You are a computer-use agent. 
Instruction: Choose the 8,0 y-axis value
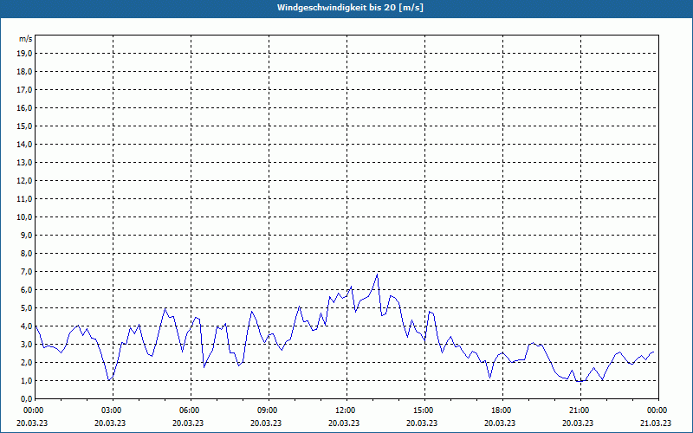[26, 254]
